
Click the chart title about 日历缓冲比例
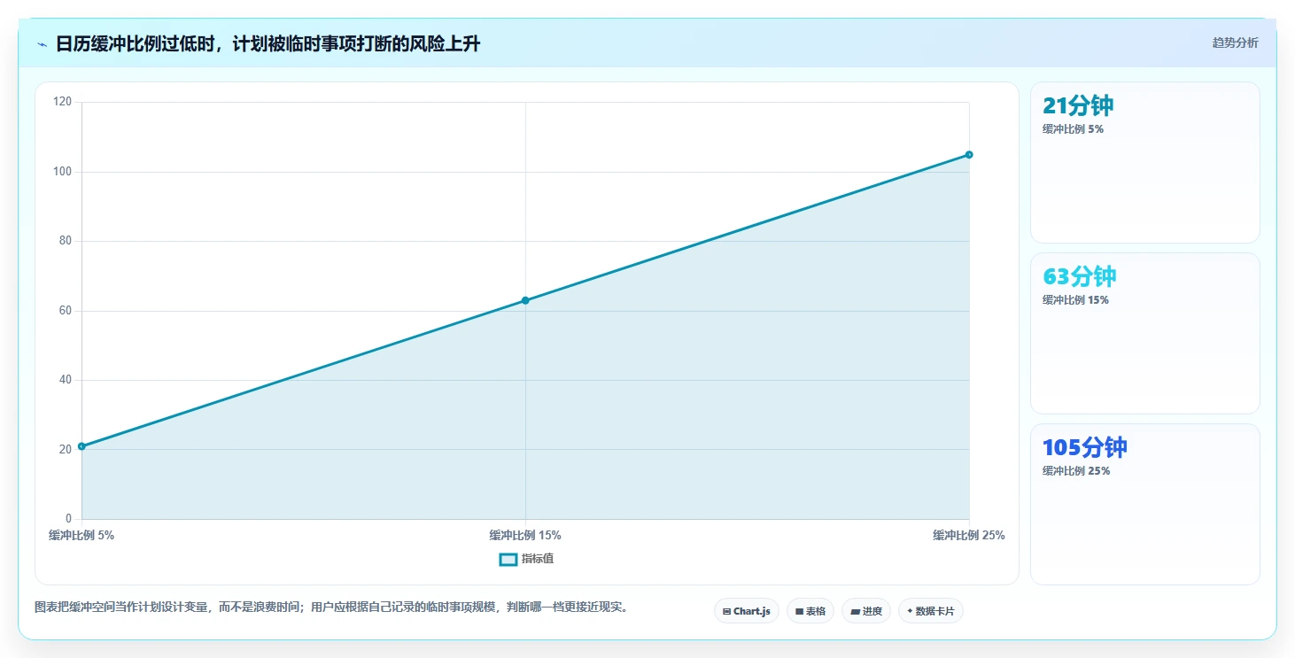click(268, 43)
